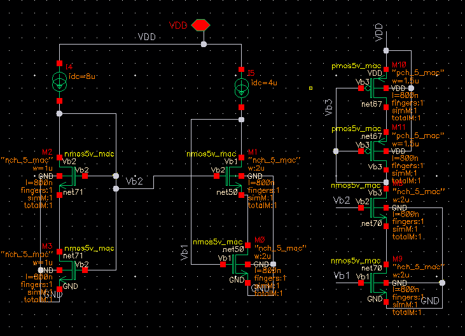Select the I5 current source symbol

242,88
